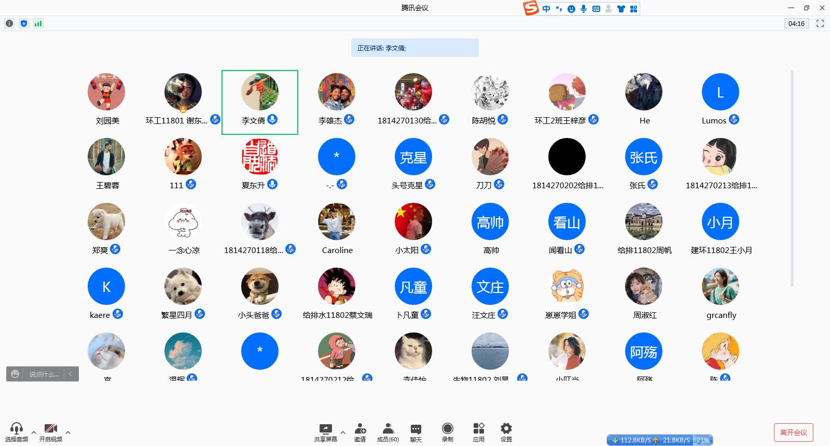Screen dimensions: 830x446
Task: Click the 说点什么 chat input field
Action: tap(44, 374)
